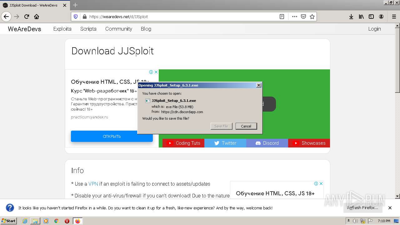
Task: Open the Windows Start menu
Action: pyautogui.click(x=9, y=221)
